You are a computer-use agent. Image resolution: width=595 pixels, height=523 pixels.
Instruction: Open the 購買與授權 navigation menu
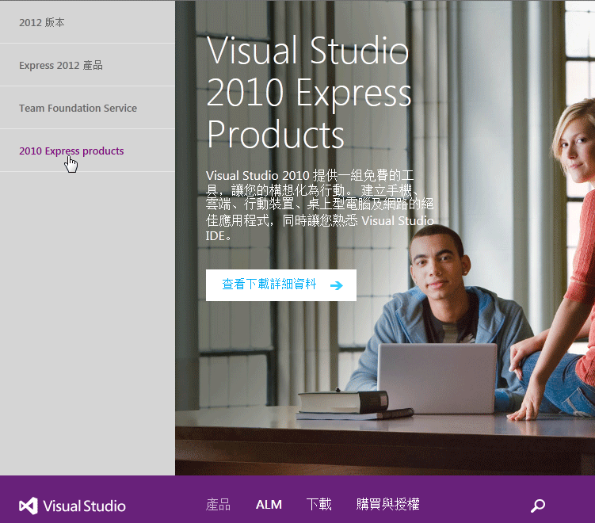point(387,505)
